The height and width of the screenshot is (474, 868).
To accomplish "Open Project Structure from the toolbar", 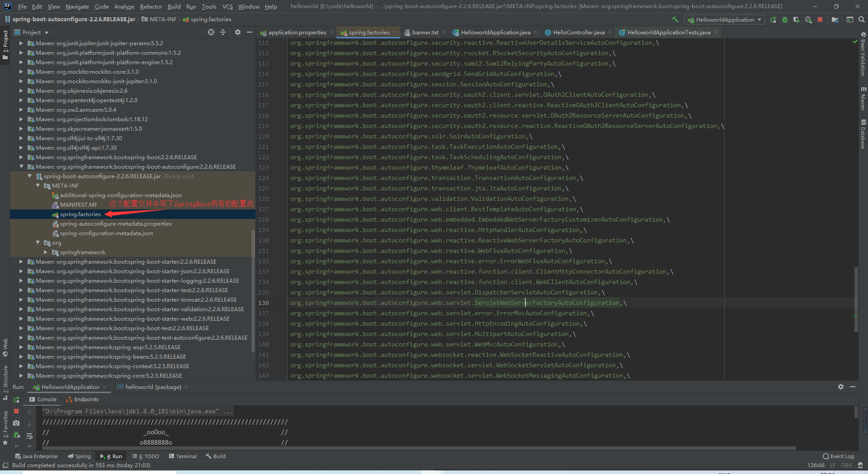I will coord(835,19).
